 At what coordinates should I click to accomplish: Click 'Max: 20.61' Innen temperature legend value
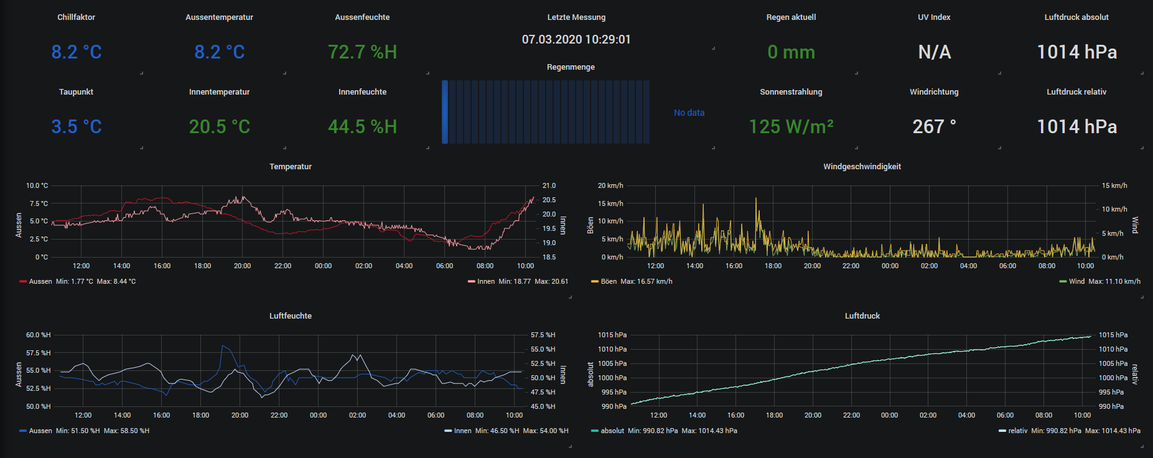point(551,281)
